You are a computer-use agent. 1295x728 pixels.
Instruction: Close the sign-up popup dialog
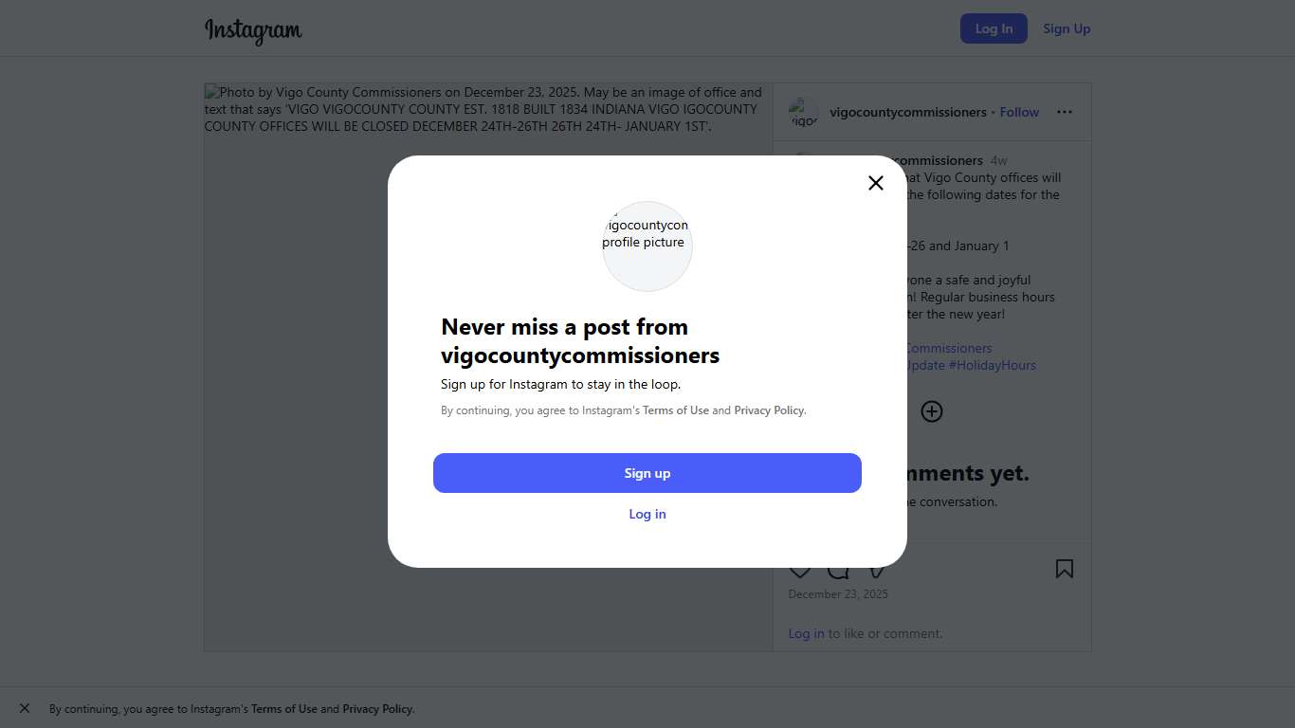point(876,183)
